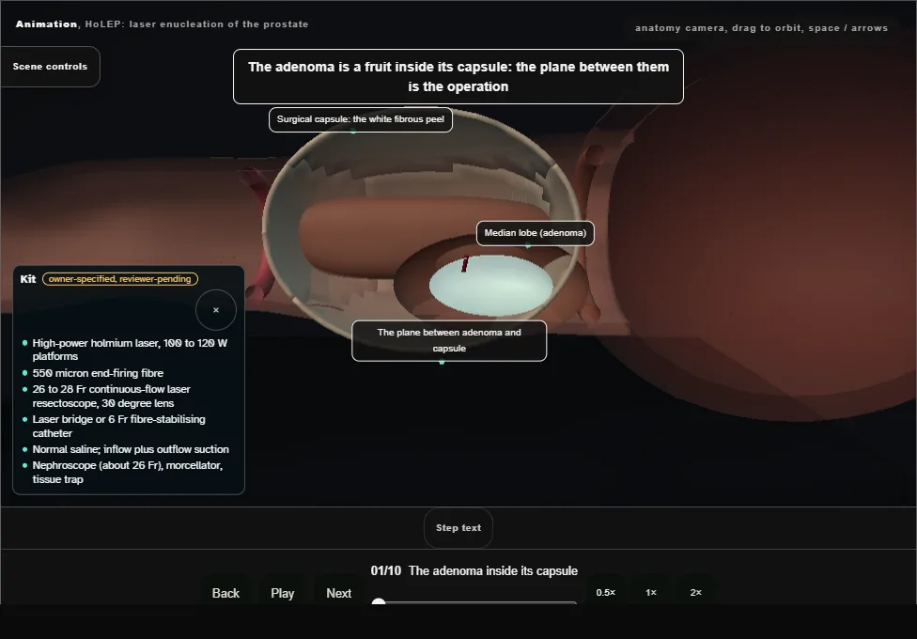Click the 'Animation, HoLEP' title text
The width and height of the screenshot is (917, 639).
pos(162,24)
